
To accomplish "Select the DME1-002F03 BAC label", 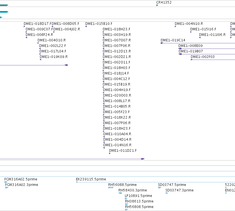I will (x=203, y=57).
